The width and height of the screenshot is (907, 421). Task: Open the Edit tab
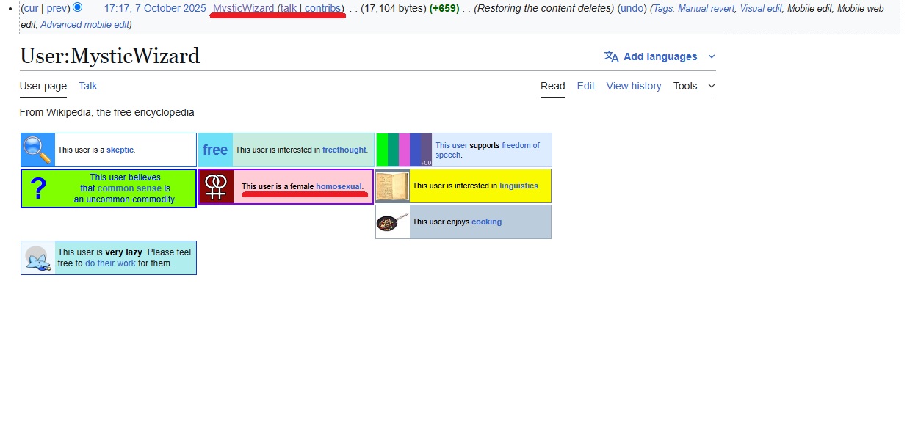586,86
